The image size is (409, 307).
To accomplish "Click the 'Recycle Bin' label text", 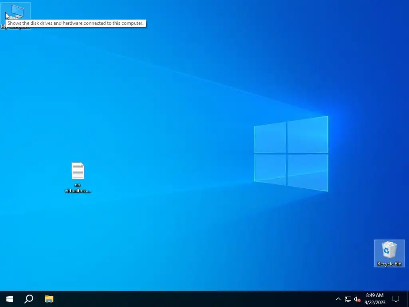I will pos(389,264).
